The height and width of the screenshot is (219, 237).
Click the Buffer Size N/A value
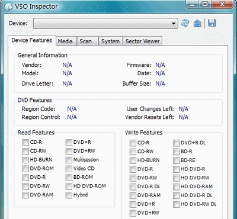[160, 83]
